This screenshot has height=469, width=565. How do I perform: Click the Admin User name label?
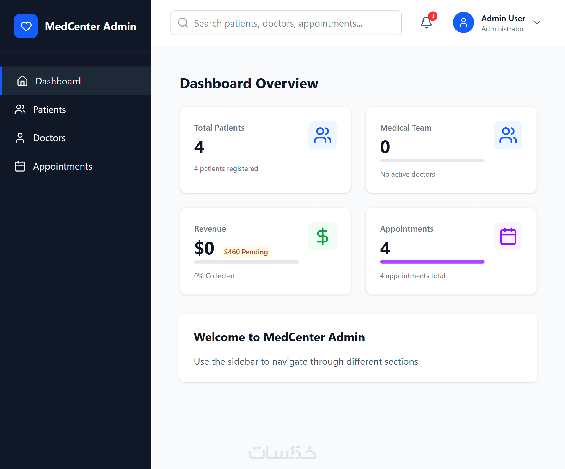(x=503, y=18)
